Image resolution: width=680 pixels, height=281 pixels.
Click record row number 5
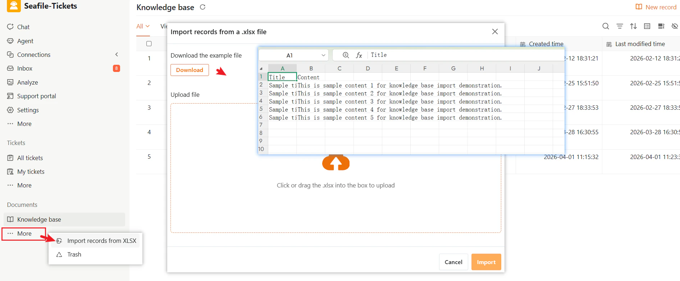click(x=149, y=157)
